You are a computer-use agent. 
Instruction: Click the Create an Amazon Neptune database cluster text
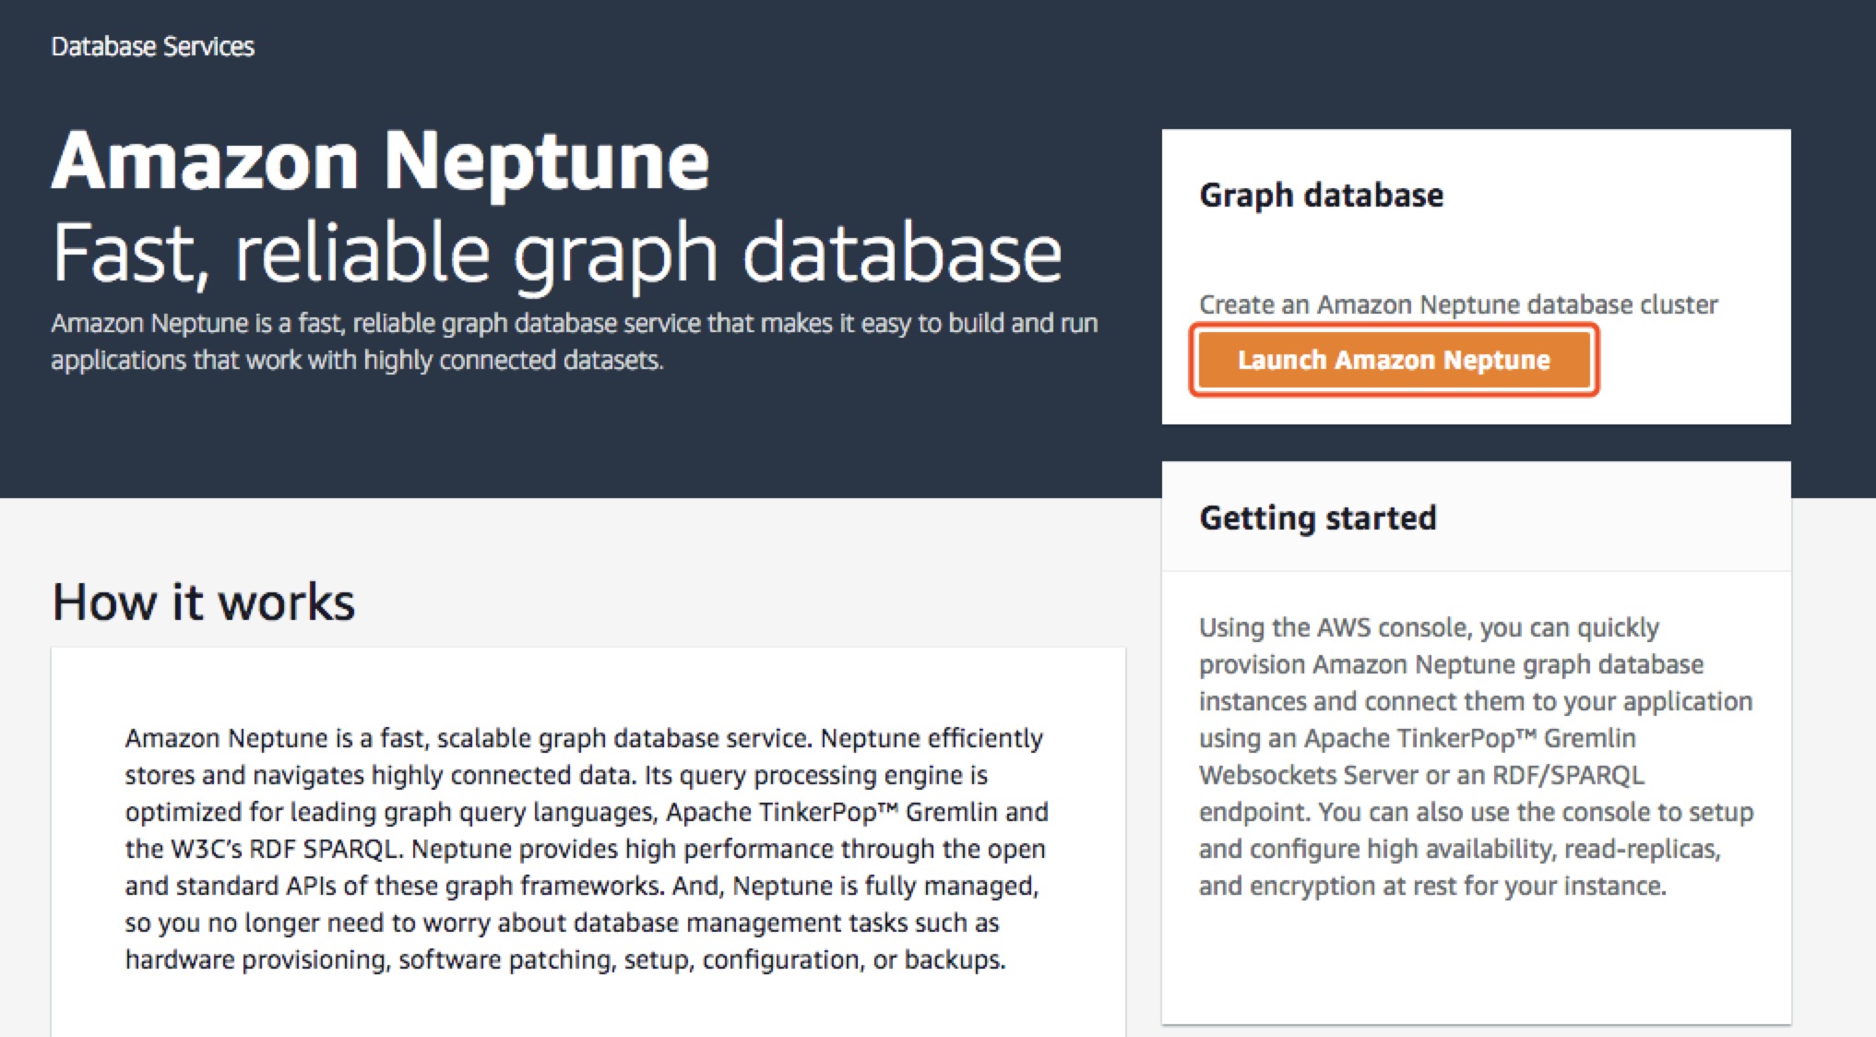point(1457,304)
